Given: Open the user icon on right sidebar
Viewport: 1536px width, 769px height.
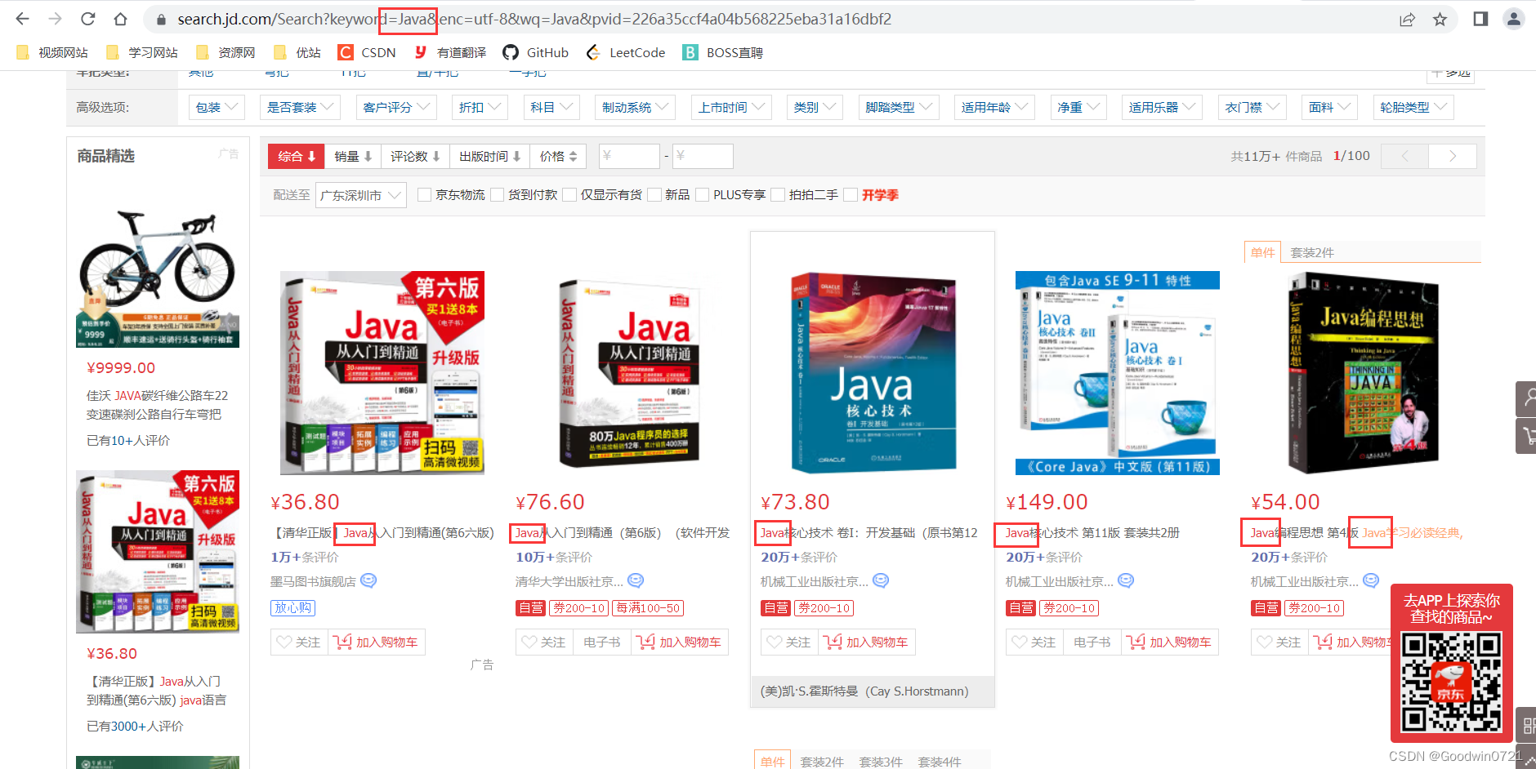Looking at the screenshot, I should [x=1526, y=399].
